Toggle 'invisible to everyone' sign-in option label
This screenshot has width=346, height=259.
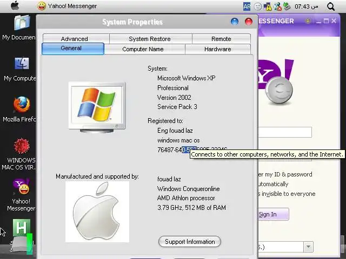[287, 194]
